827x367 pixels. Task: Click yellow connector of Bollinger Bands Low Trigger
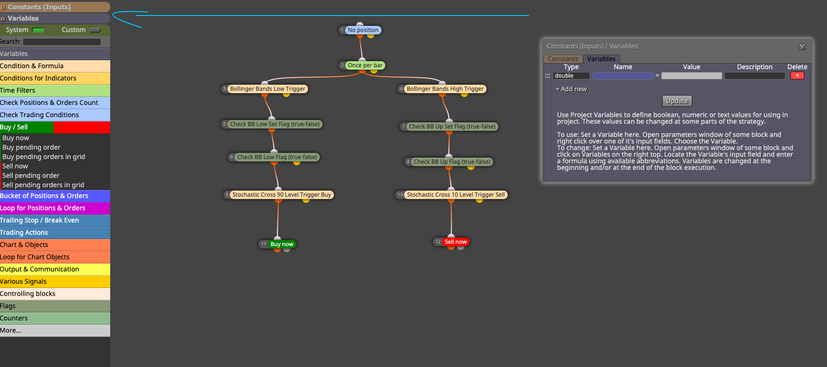pyautogui.click(x=286, y=94)
